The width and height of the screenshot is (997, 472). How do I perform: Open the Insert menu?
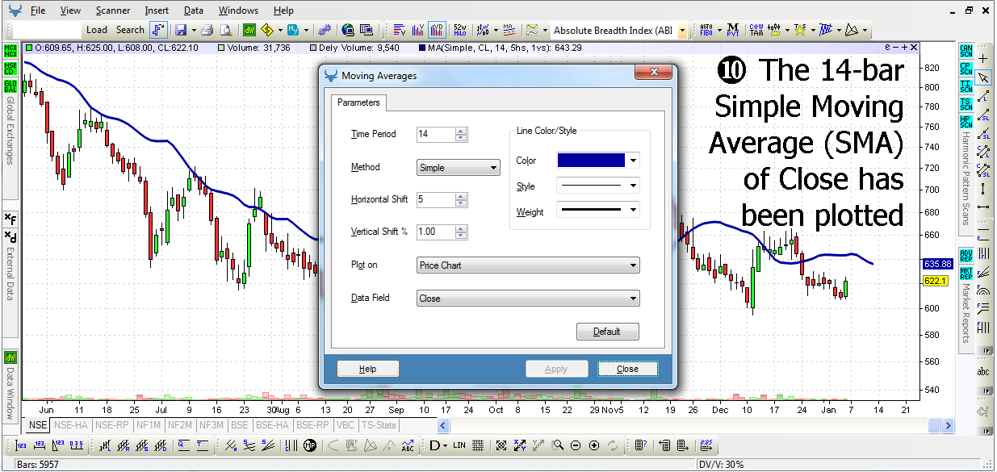(157, 10)
